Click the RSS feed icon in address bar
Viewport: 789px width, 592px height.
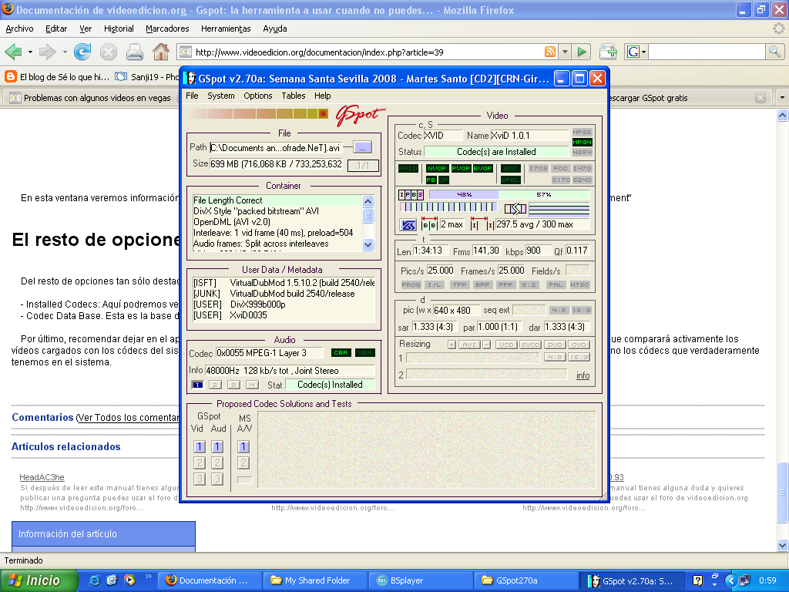click(550, 52)
